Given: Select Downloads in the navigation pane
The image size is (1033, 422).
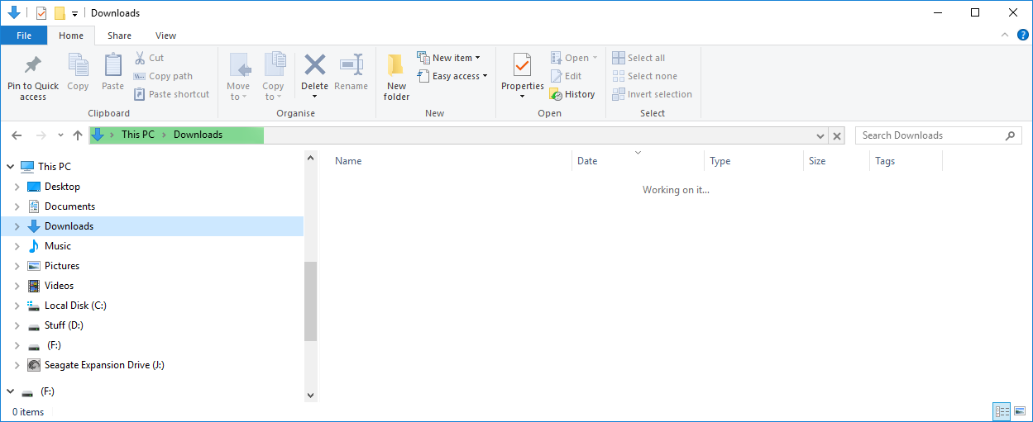Looking at the screenshot, I should (x=69, y=226).
